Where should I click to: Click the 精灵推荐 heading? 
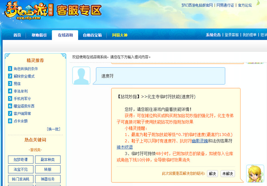[x=35, y=60]
